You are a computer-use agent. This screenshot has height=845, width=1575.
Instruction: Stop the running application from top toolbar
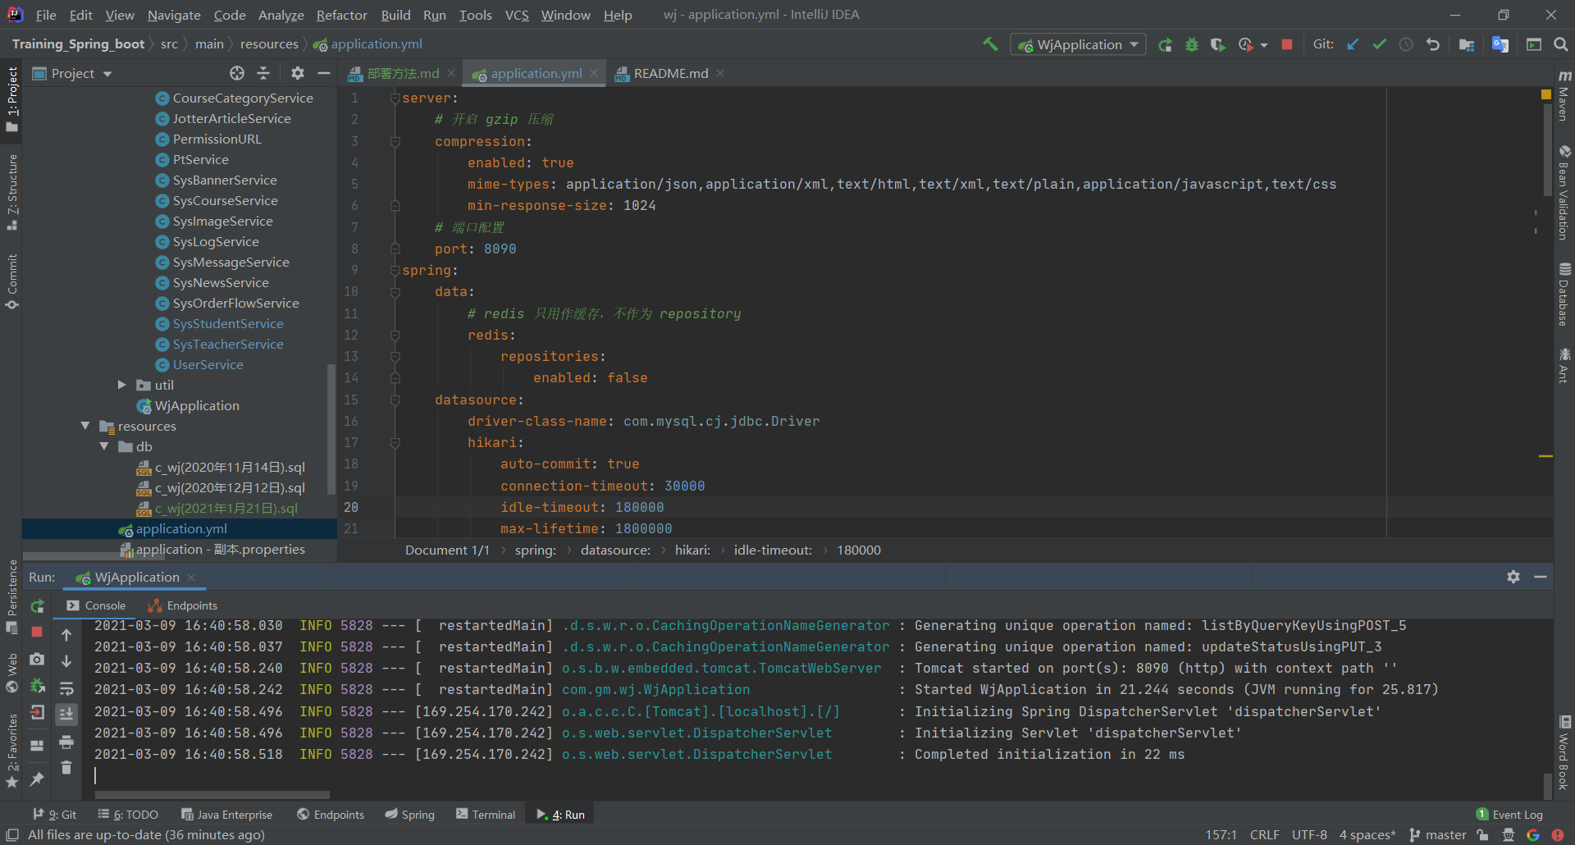1287,45
